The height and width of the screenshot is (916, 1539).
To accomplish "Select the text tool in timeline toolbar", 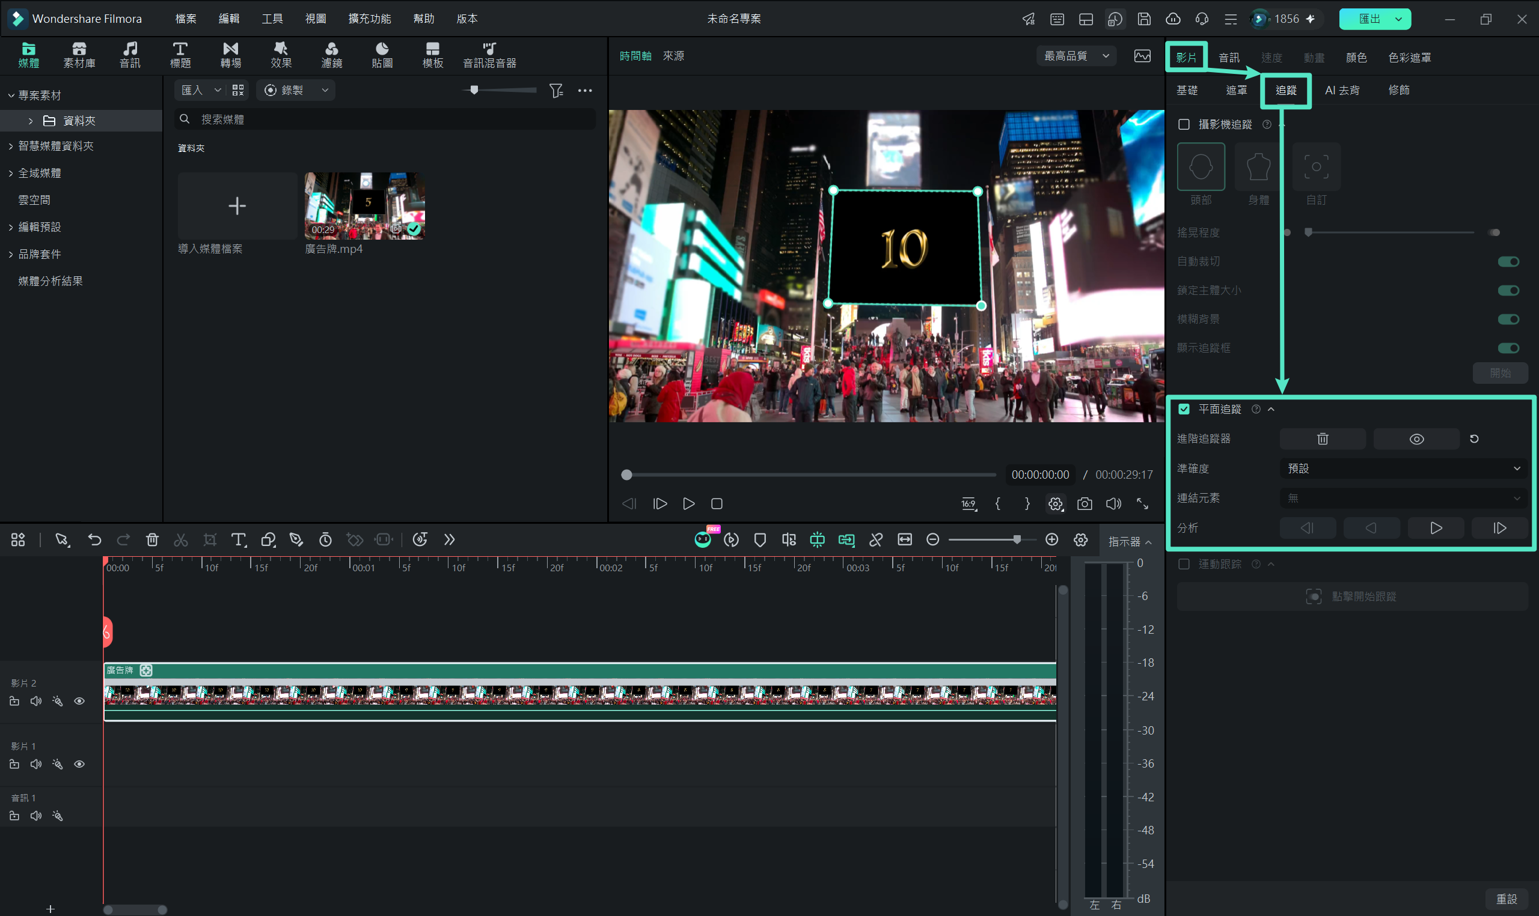I will (239, 540).
